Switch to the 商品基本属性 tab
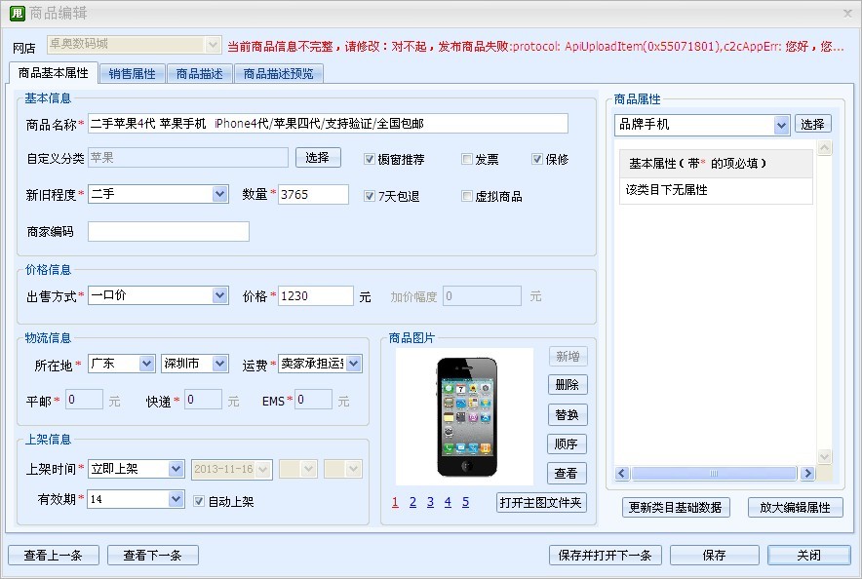The width and height of the screenshot is (862, 579). pyautogui.click(x=54, y=73)
